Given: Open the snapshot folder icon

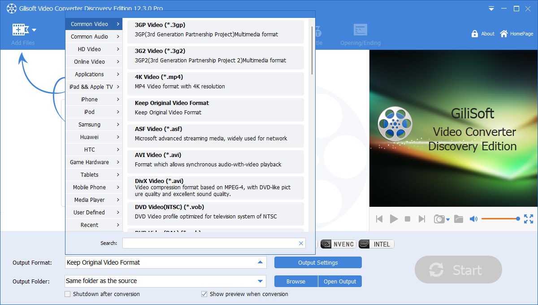Looking at the screenshot, I should [458, 219].
